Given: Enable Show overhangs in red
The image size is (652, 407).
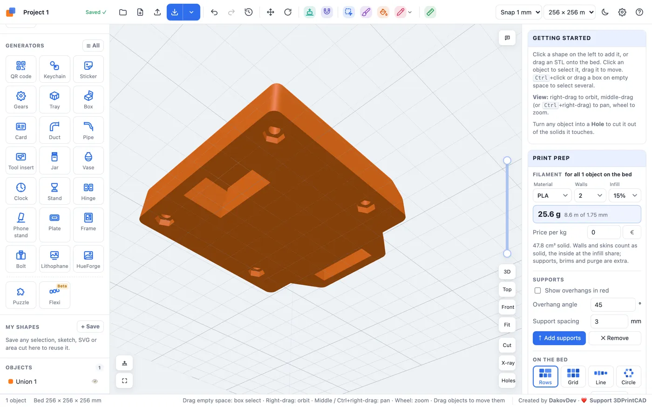Looking at the screenshot, I should tap(537, 290).
